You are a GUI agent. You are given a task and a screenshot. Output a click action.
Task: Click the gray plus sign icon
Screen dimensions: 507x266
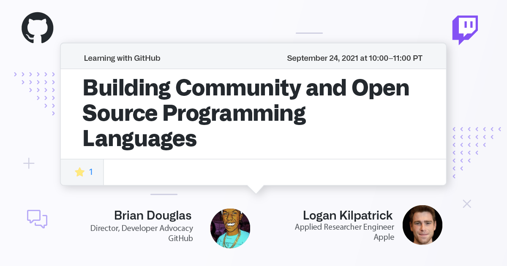(x=29, y=163)
